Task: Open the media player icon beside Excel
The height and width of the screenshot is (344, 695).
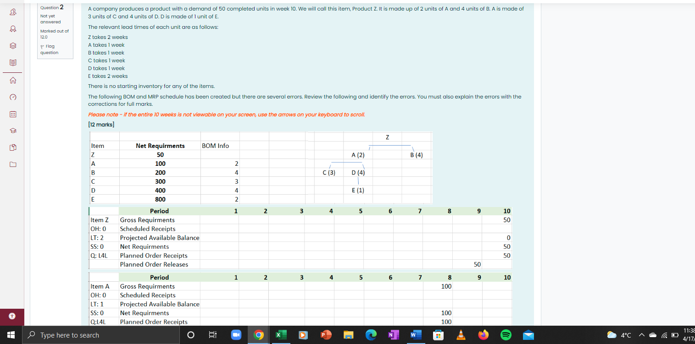Action: [303, 335]
